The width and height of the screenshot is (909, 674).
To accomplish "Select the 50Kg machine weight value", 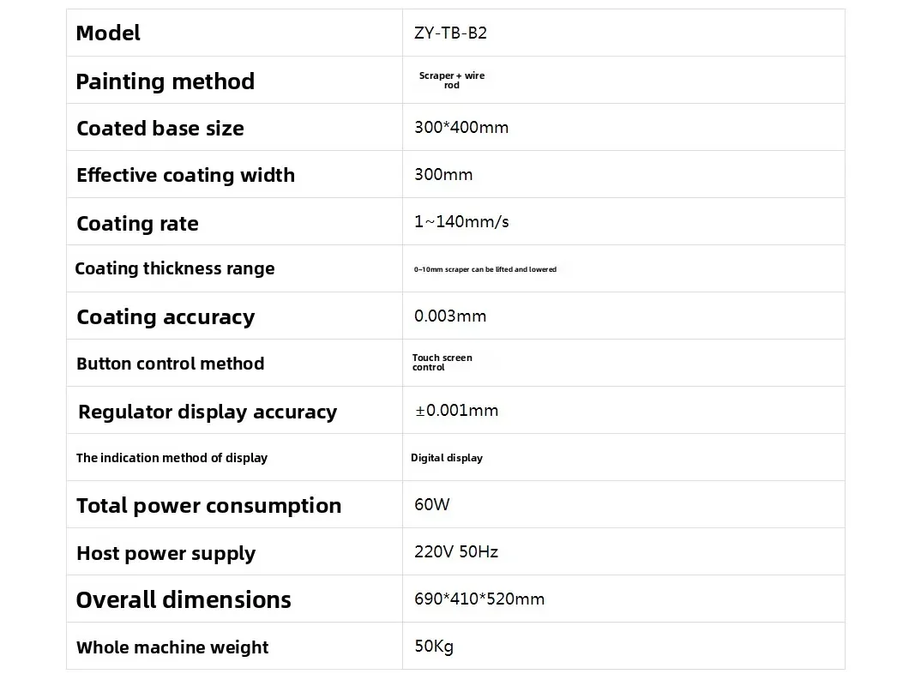I will tap(433, 647).
